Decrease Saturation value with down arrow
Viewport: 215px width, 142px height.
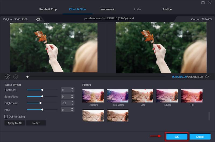click(x=72, y=98)
